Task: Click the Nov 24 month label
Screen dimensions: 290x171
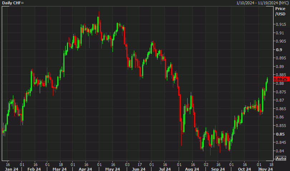Action: (x=266, y=169)
